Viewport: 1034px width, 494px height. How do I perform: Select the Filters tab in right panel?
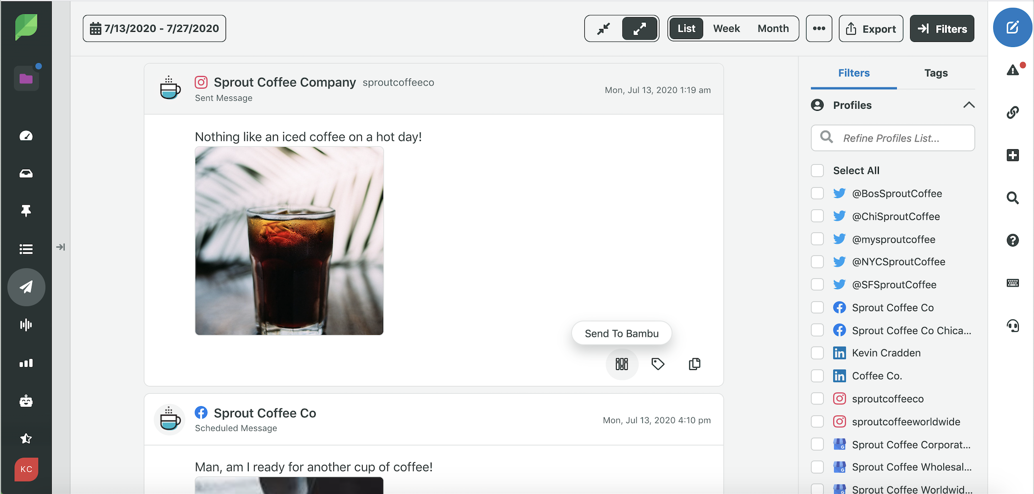(854, 73)
